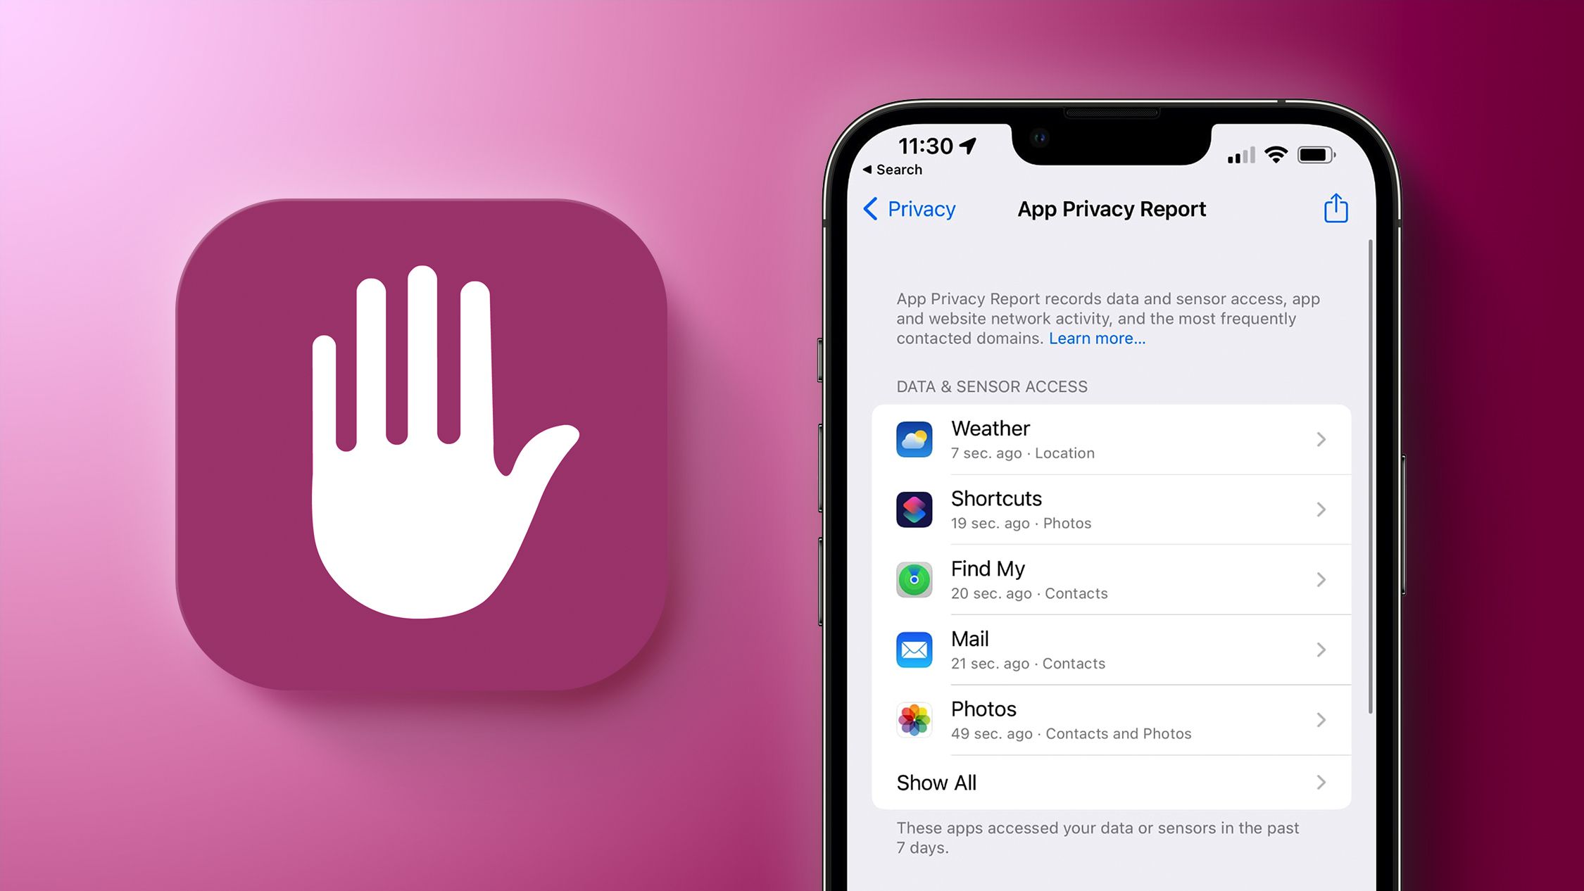Navigate back to Privacy settings
Screen dimensions: 1584x891
point(914,210)
